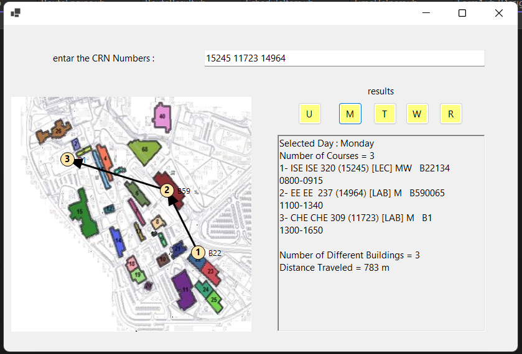Select pink building 40 on the map

click(x=162, y=117)
